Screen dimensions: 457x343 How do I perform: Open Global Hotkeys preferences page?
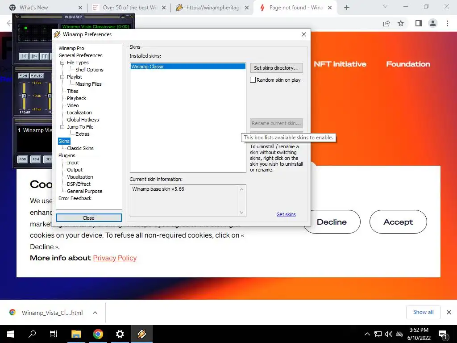click(x=83, y=120)
